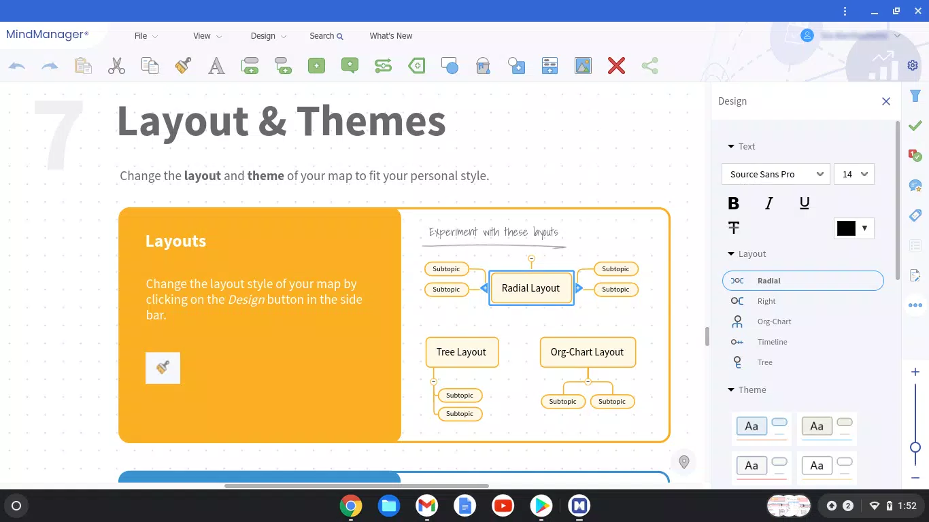Click the tag icon in right sidebar
This screenshot has width=929, height=522.
pyautogui.click(x=915, y=215)
